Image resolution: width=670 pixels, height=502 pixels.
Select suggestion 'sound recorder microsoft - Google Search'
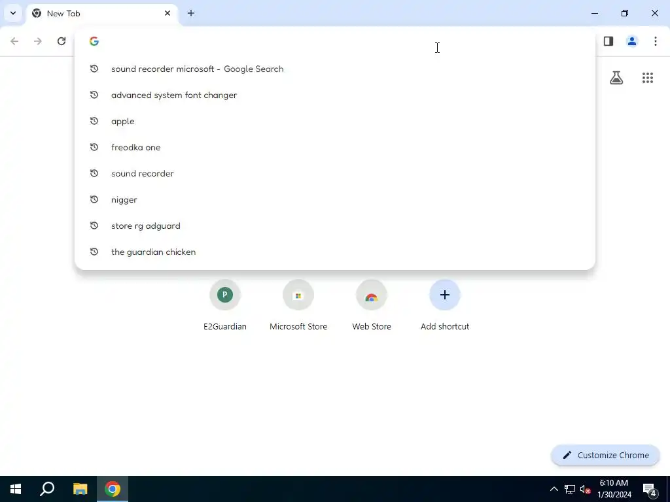335,69
